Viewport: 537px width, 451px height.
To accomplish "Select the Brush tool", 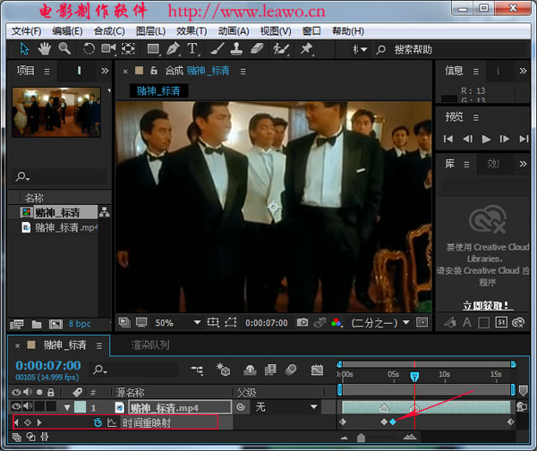I will tap(217, 48).
